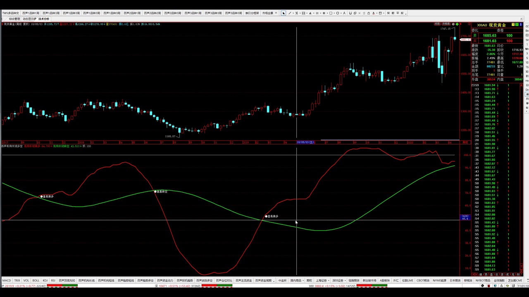Select the VOL indicator tab
Screen dimensions: 529x297
(x=26, y=280)
